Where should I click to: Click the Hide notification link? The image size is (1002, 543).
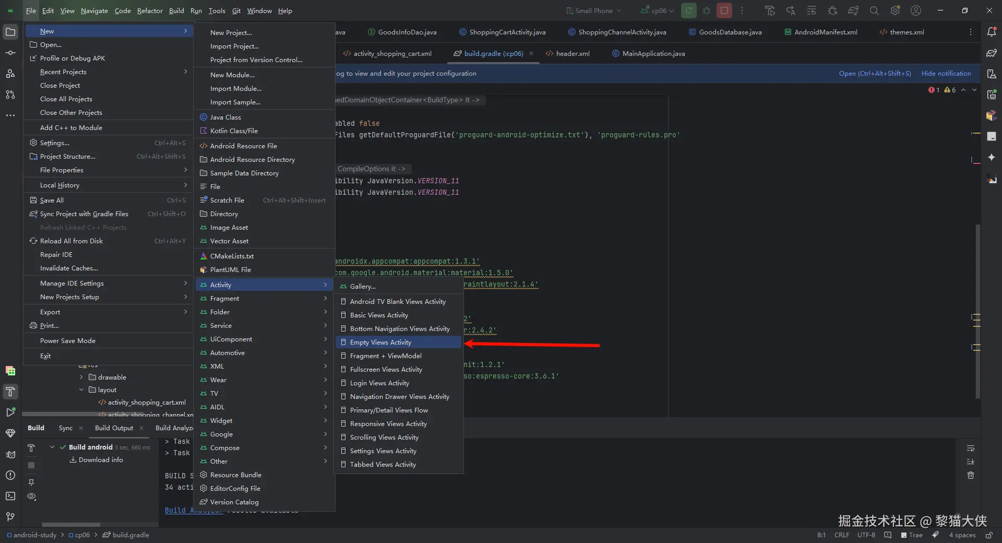point(947,73)
